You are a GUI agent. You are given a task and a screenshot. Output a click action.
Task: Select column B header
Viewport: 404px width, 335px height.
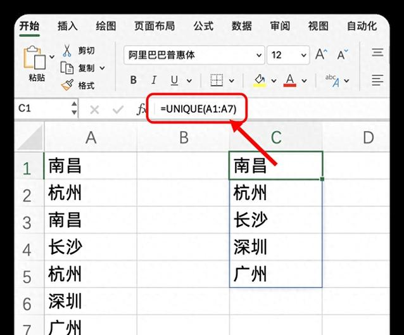pyautogui.click(x=184, y=137)
